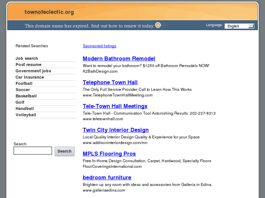Click the Language: label
This screenshot has height=198, width=265.
point(214,25)
